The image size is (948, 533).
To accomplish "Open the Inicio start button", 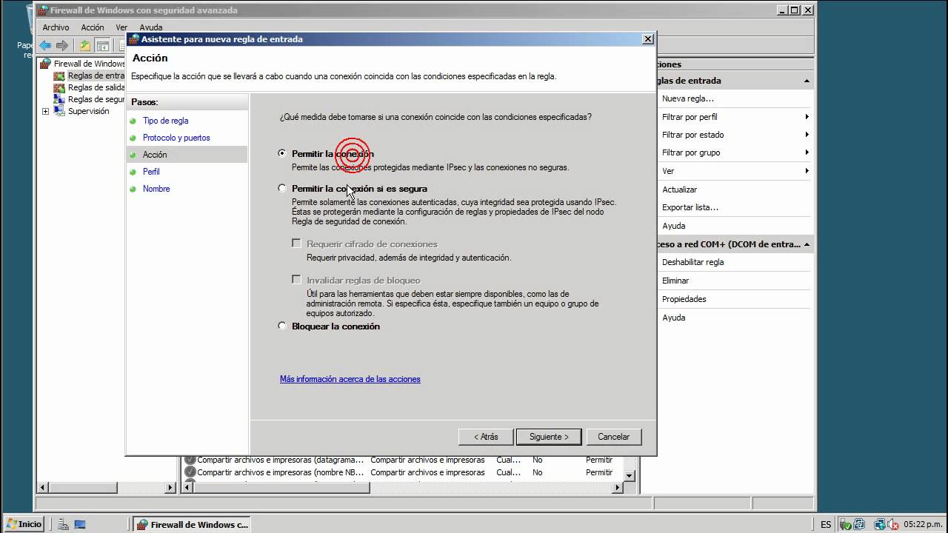I will pyautogui.click(x=24, y=524).
